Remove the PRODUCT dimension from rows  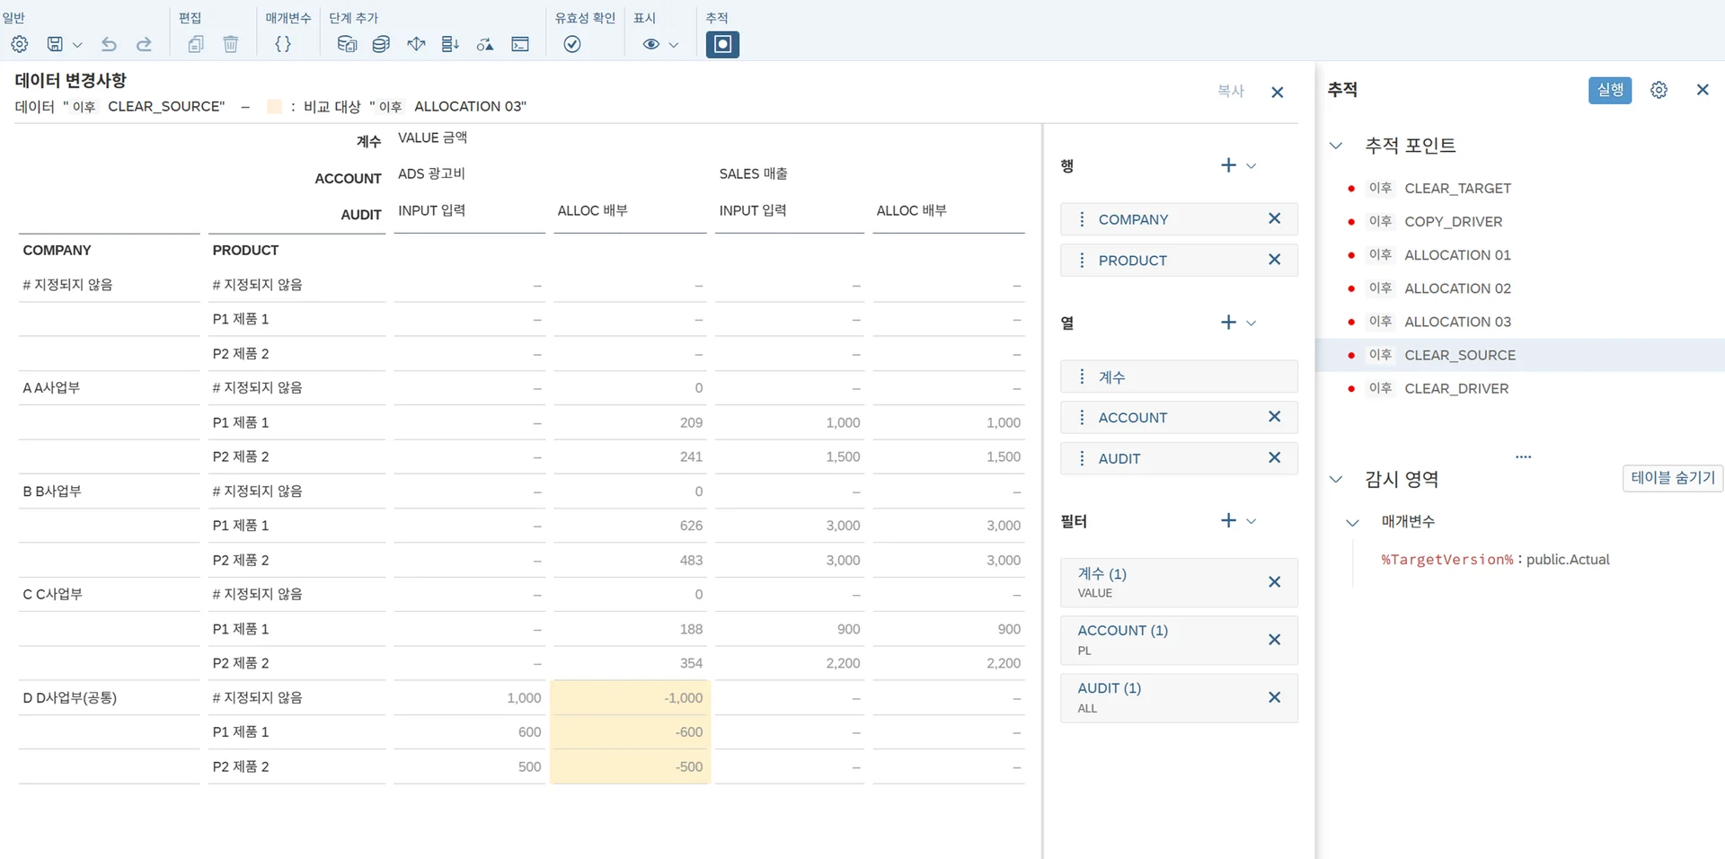1274,260
